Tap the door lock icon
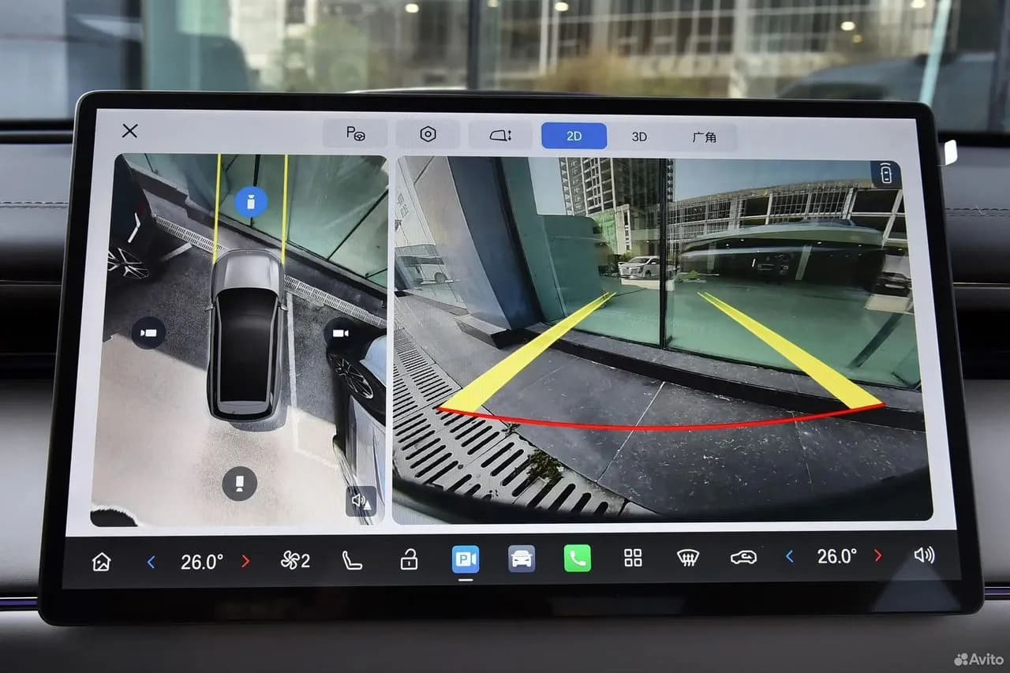 click(x=408, y=560)
